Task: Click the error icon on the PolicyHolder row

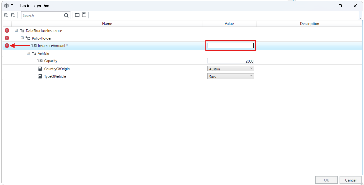Action: (7, 38)
